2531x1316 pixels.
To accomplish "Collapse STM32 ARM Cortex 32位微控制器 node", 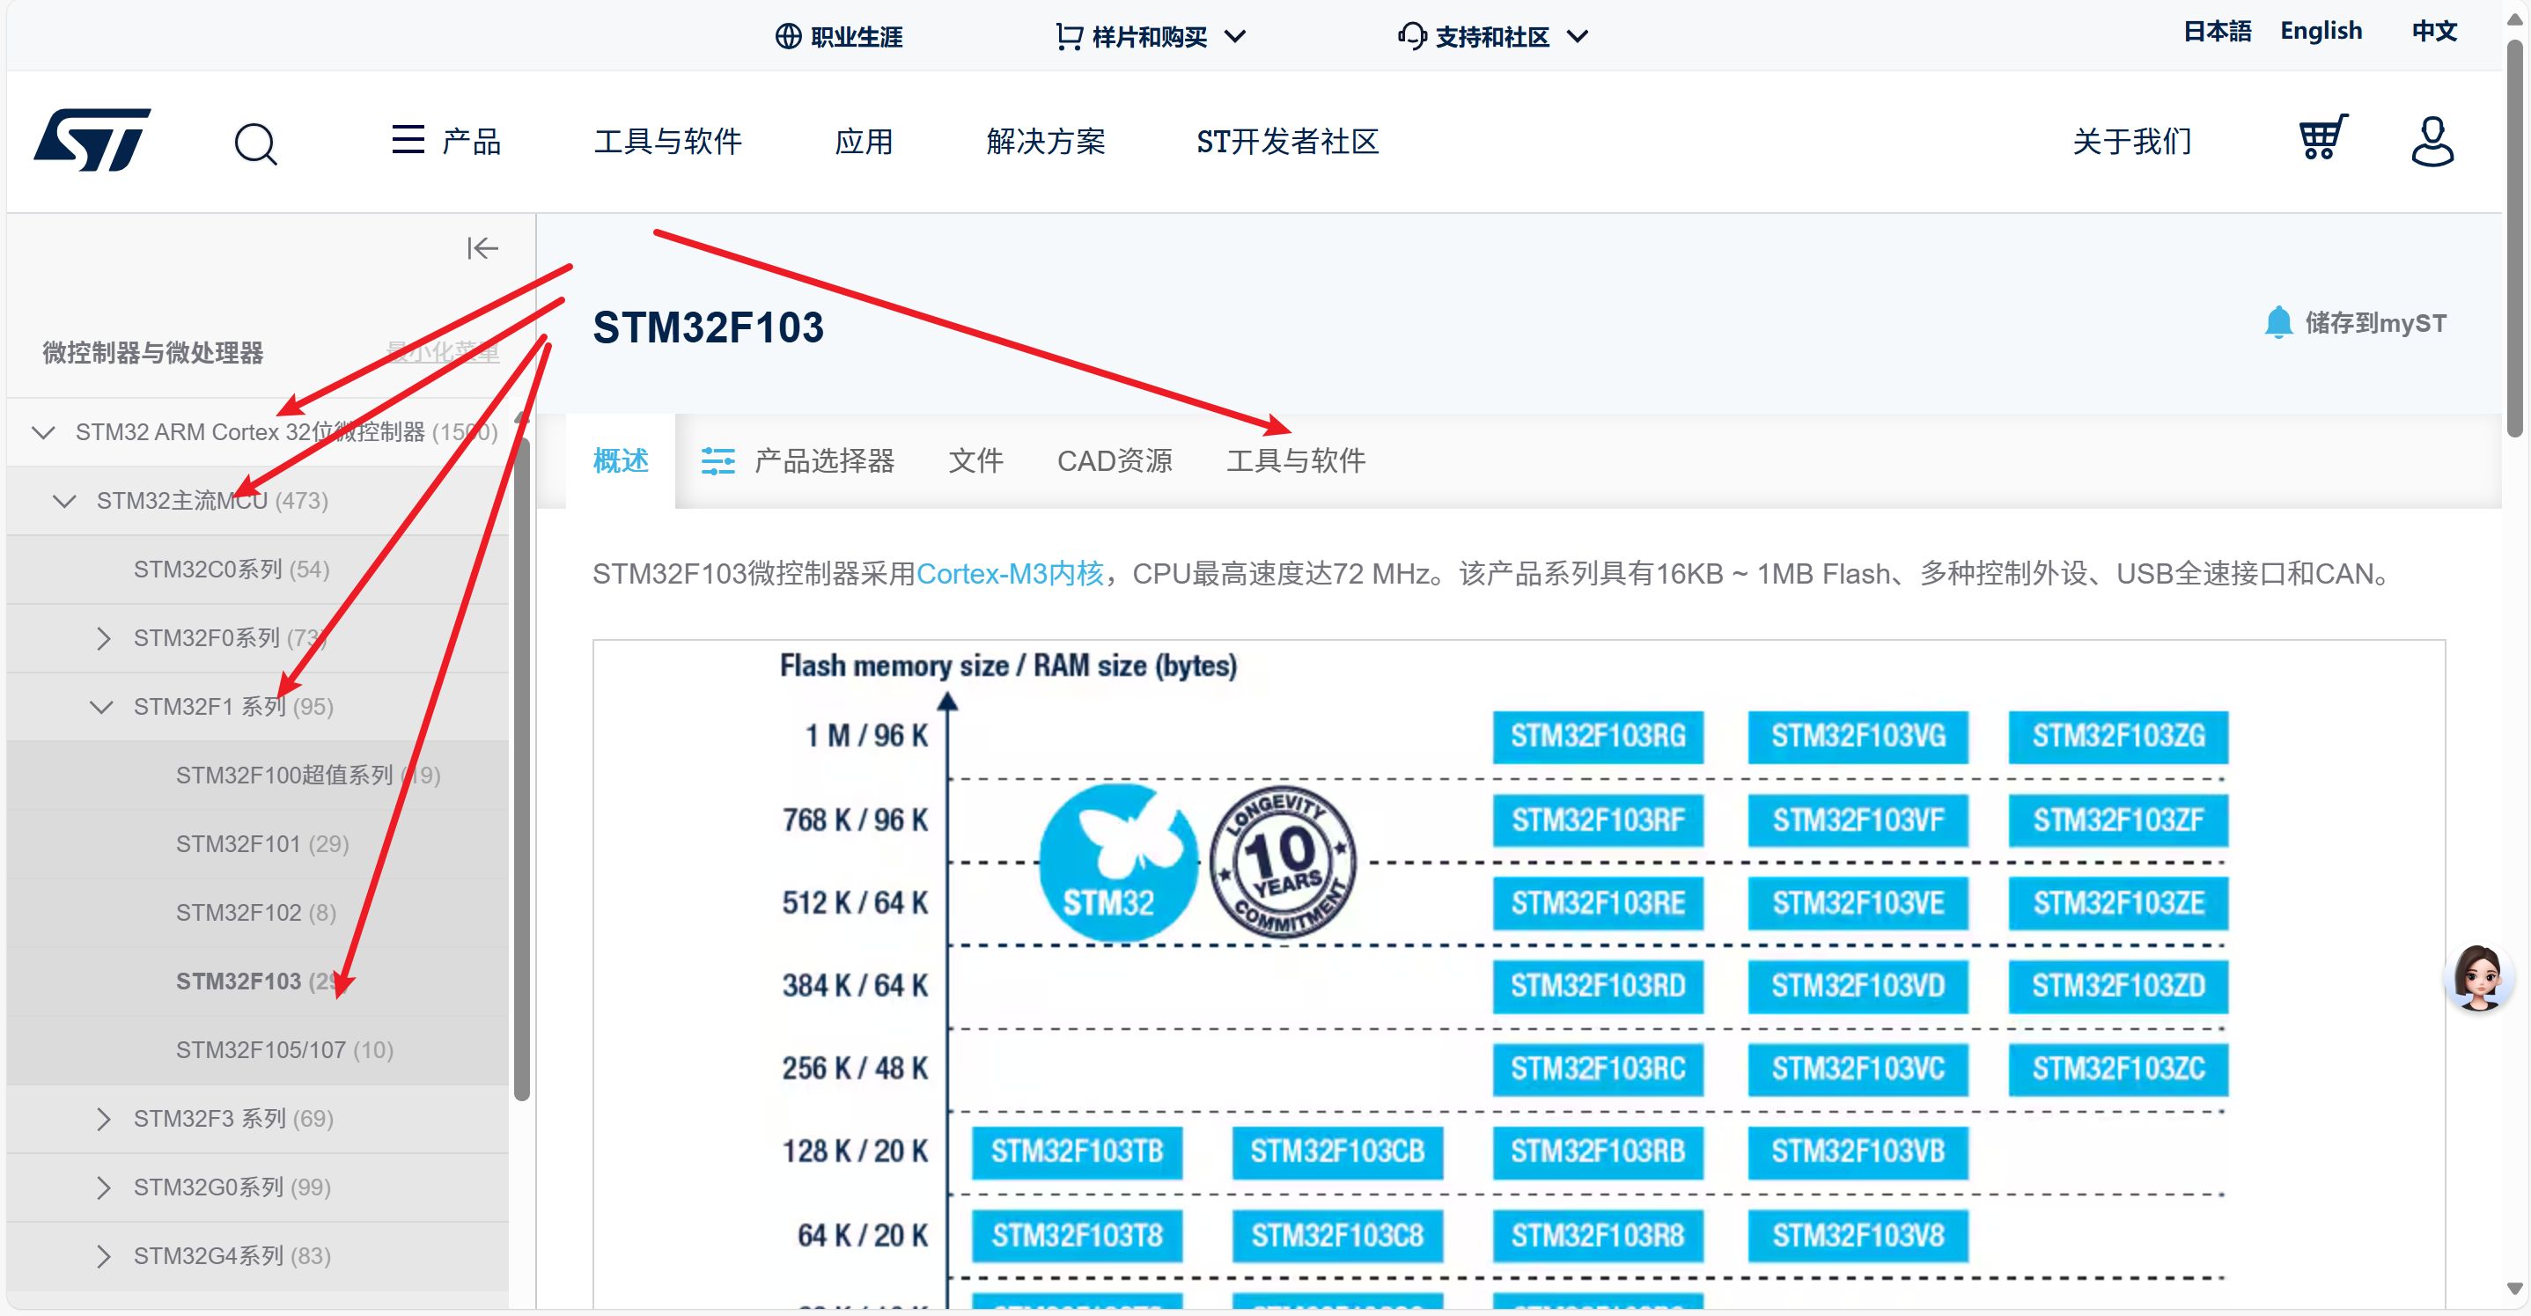I will 43,432.
